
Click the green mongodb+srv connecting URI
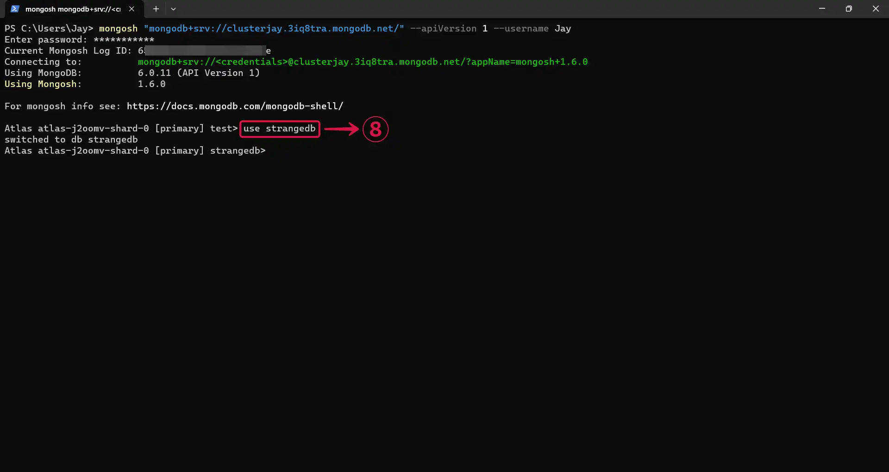pyautogui.click(x=363, y=62)
